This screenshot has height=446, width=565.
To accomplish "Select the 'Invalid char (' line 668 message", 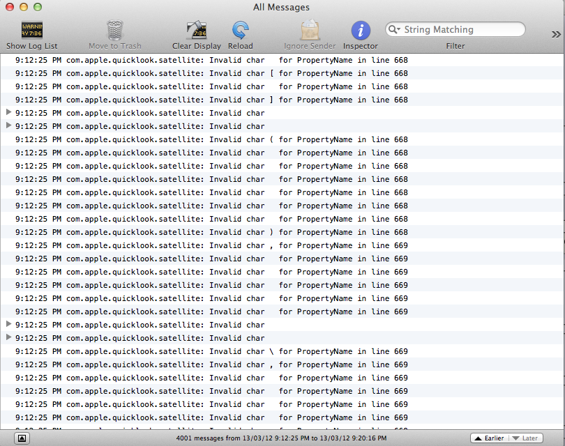I will click(x=282, y=139).
